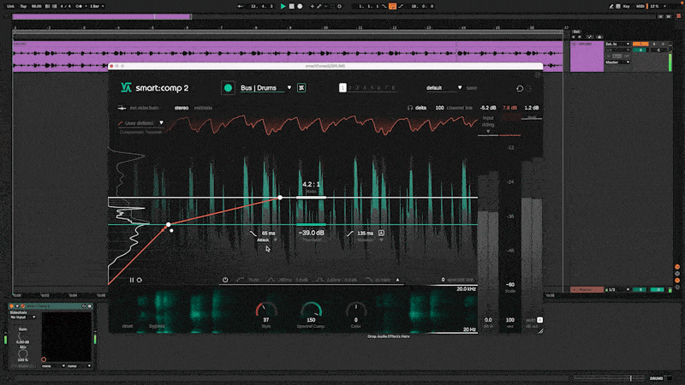Enable ext. sidechain option
685x385 pixels.
coord(144,108)
